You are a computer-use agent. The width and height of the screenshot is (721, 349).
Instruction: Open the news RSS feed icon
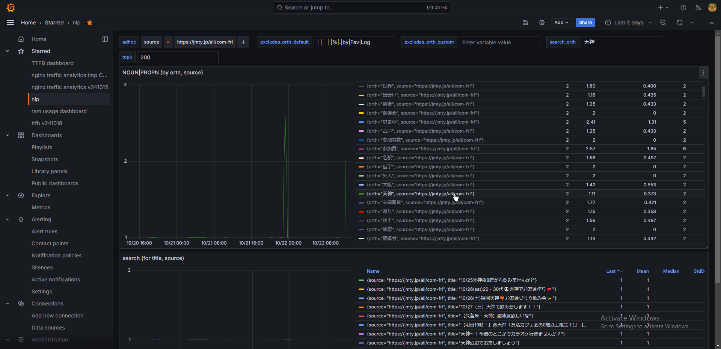coord(698,8)
